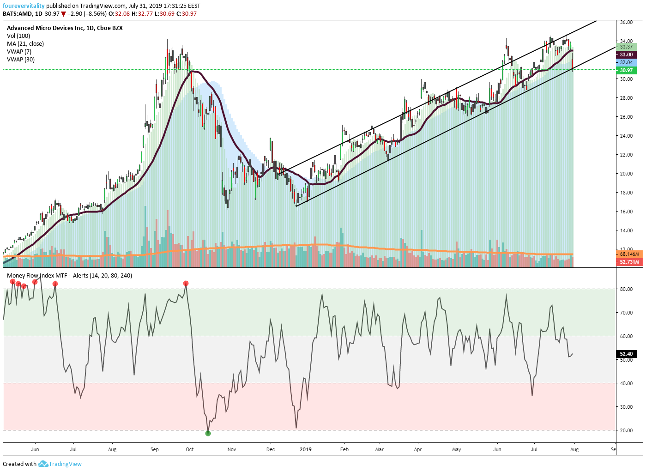646x472 pixels.
Task: Click the green 30.97 current price label
Action: (x=626, y=70)
